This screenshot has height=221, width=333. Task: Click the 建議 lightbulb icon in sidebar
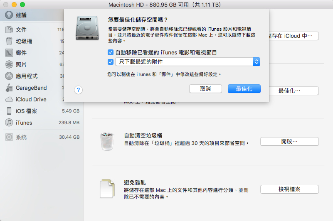(x=9, y=15)
